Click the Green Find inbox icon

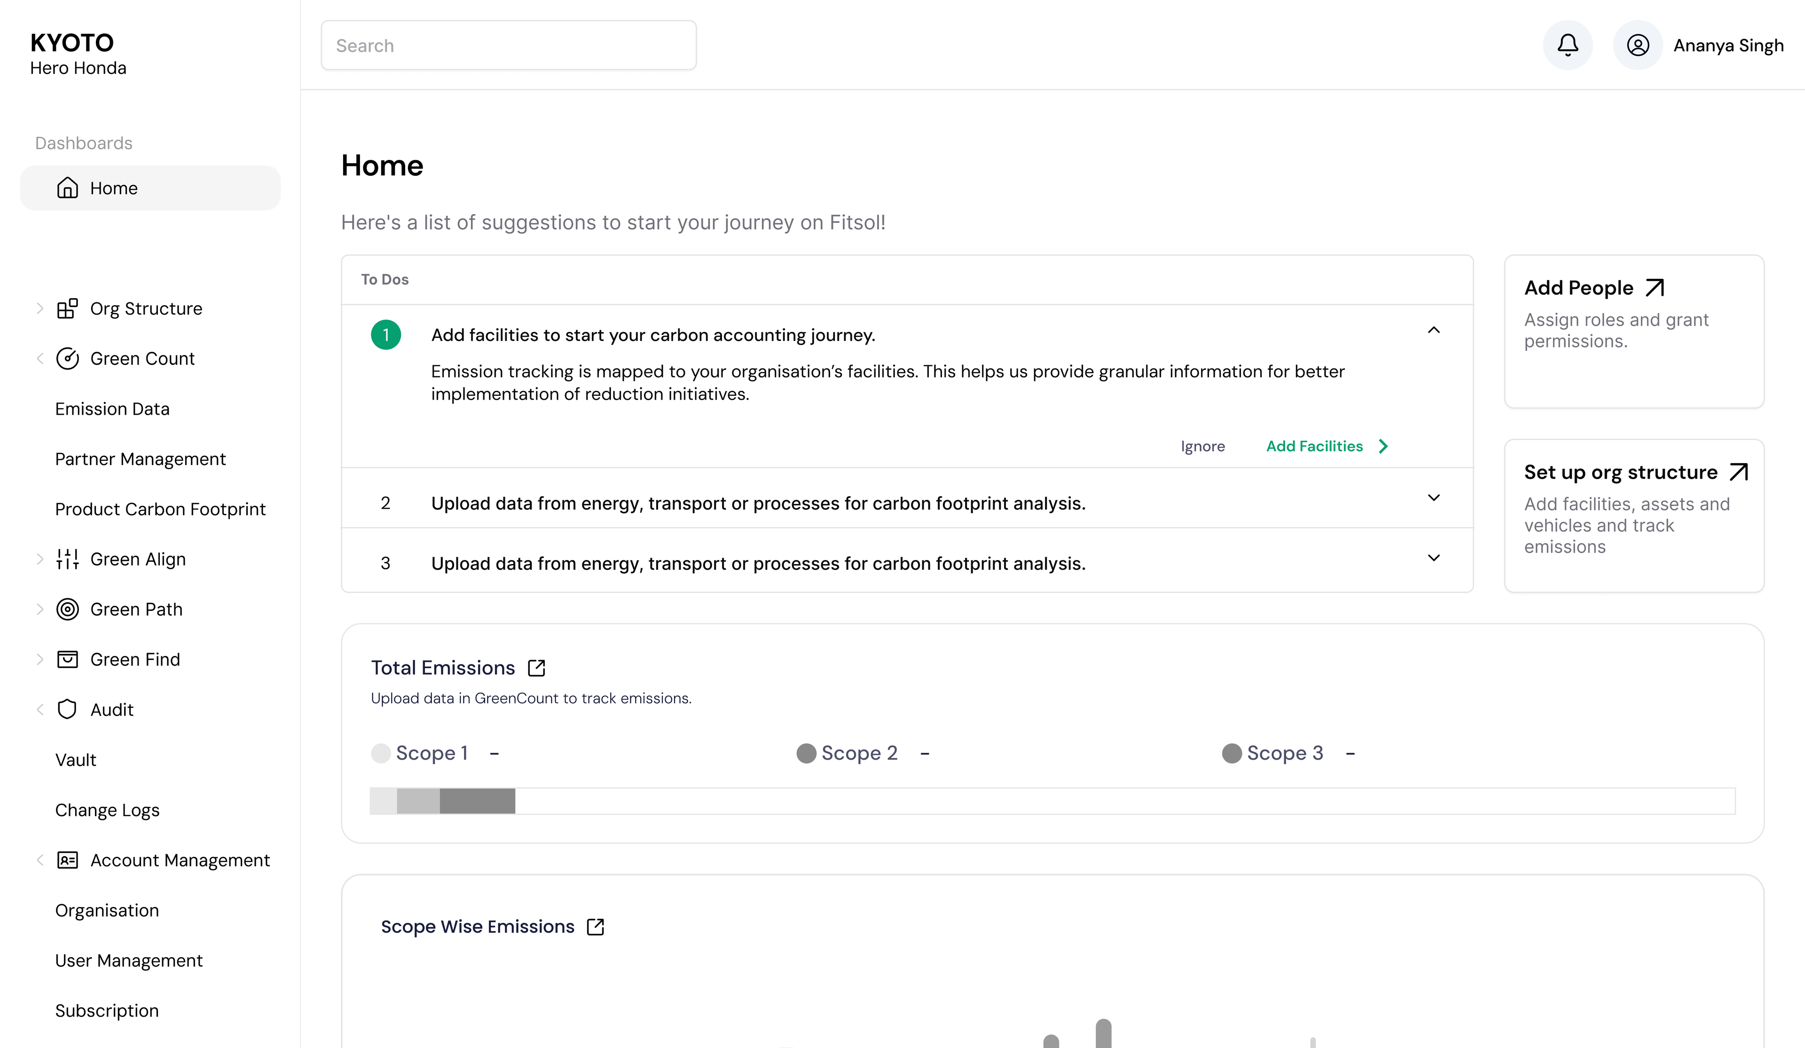coord(67,659)
